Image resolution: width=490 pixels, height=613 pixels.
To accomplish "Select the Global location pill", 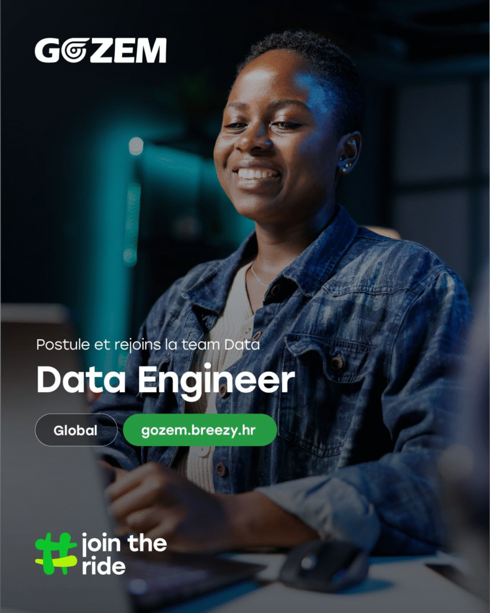I will tap(76, 430).
